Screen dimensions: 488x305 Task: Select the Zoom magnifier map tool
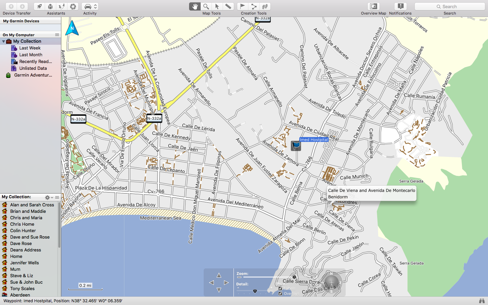pos(206,6)
